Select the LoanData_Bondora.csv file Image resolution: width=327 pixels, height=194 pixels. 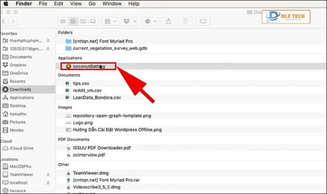pos(93,97)
